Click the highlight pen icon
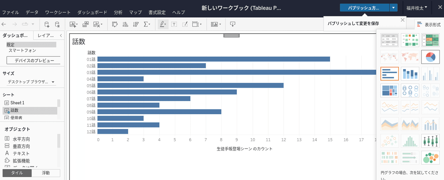The height and width of the screenshot is (180, 444). click(x=161, y=24)
